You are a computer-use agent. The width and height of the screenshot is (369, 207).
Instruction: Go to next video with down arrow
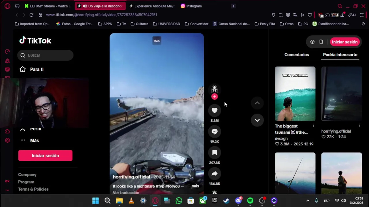257,120
